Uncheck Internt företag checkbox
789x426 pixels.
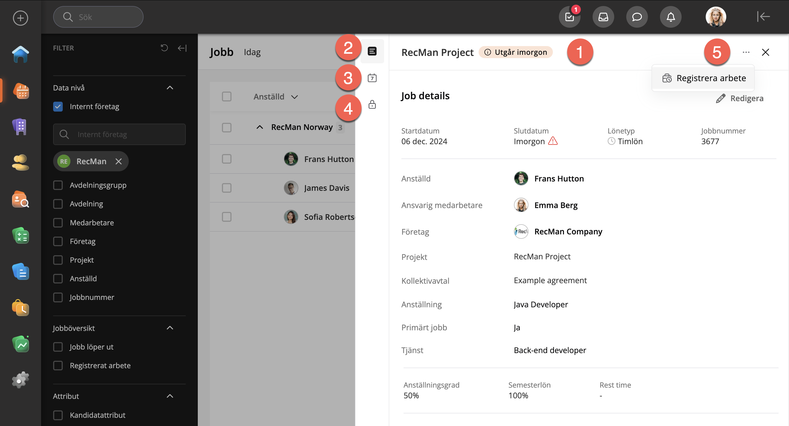[58, 106]
